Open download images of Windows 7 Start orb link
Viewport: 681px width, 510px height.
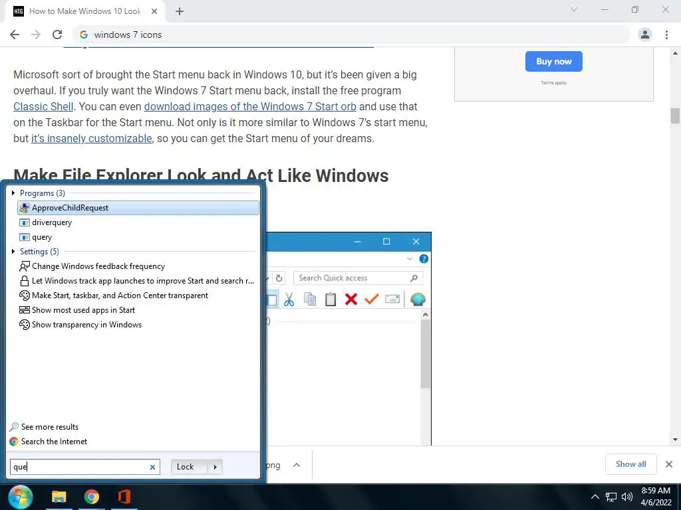point(250,107)
